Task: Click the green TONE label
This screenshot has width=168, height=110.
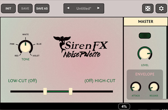Action: (25, 59)
